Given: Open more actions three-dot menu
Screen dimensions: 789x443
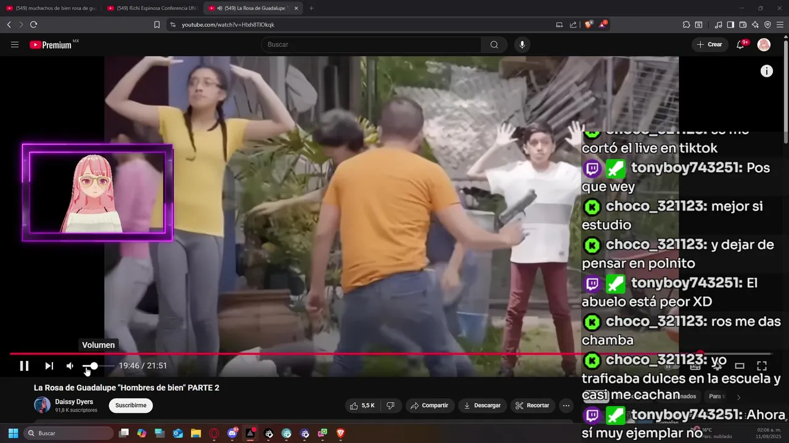Looking at the screenshot, I should coord(566,405).
